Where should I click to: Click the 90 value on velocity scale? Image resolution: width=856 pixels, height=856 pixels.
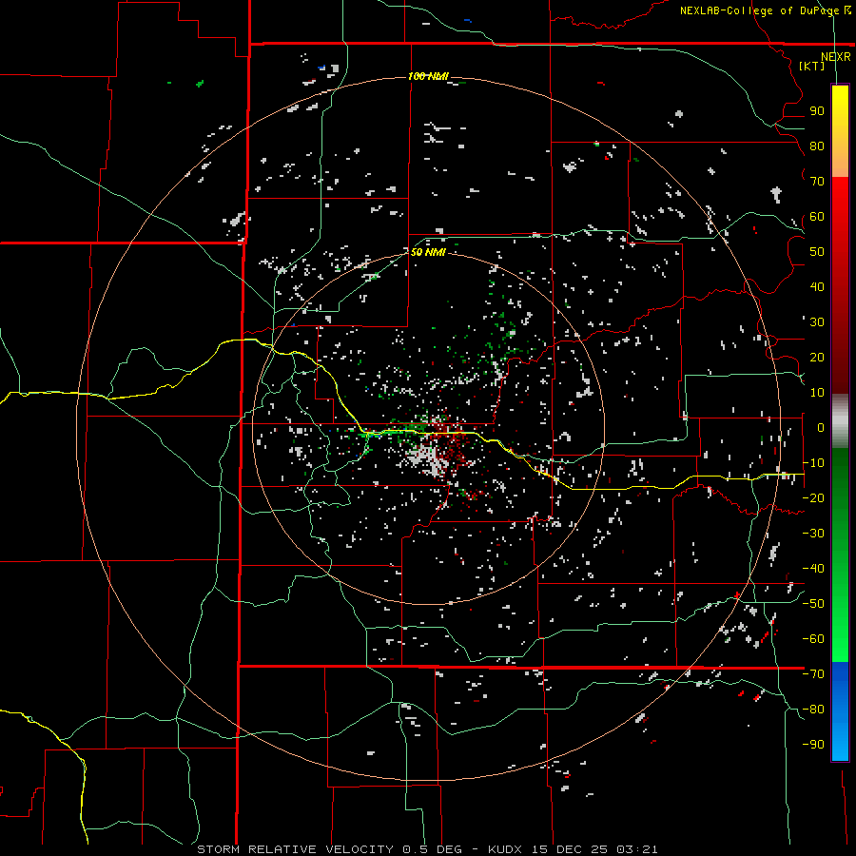[x=817, y=111]
